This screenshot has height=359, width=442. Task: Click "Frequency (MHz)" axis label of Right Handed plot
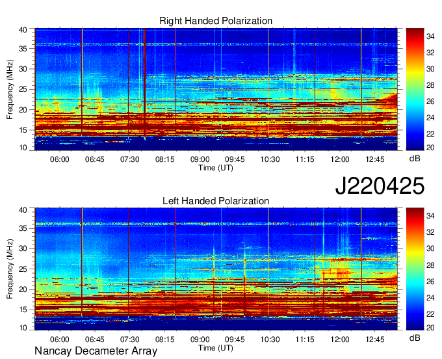coord(10,89)
